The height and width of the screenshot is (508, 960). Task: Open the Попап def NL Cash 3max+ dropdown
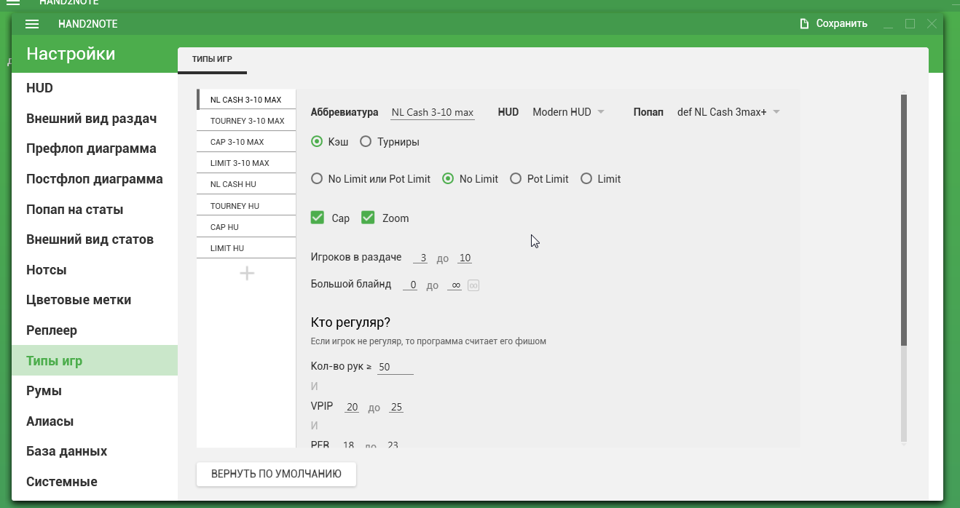[x=728, y=112]
